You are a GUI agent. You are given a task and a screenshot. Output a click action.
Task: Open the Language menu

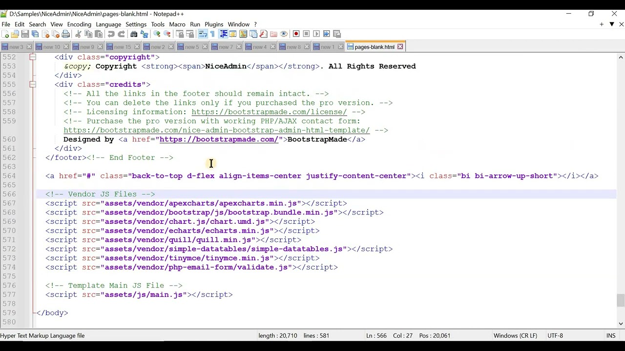coord(108,24)
